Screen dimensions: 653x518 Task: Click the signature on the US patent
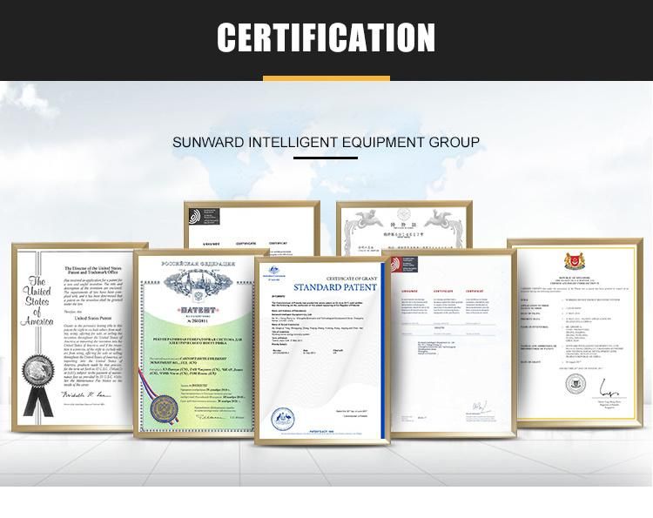pos(86,394)
